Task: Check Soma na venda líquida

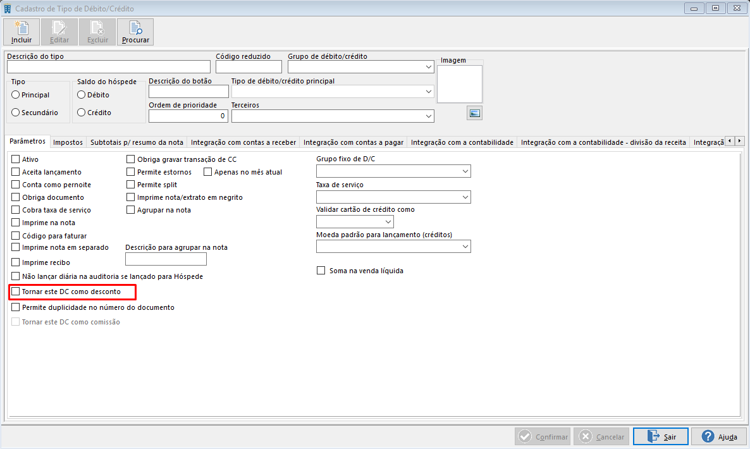Action: pyautogui.click(x=321, y=271)
